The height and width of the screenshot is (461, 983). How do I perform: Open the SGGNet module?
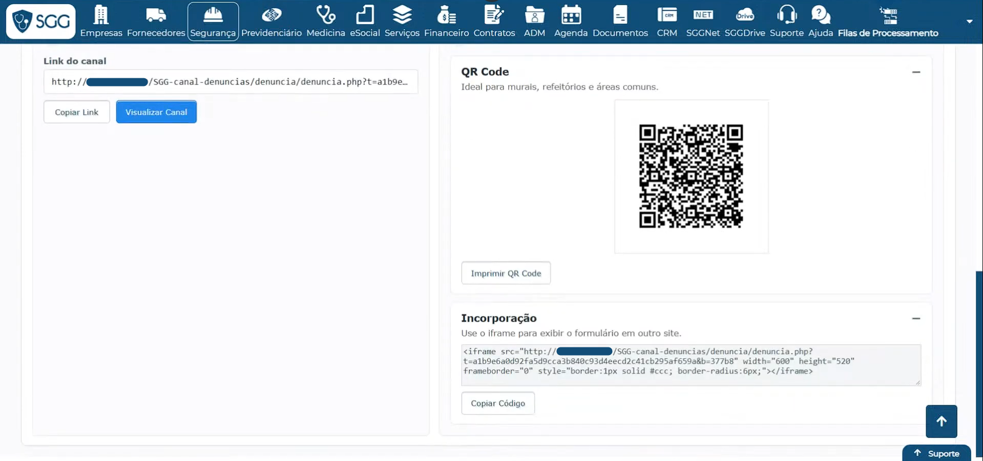[x=703, y=21]
